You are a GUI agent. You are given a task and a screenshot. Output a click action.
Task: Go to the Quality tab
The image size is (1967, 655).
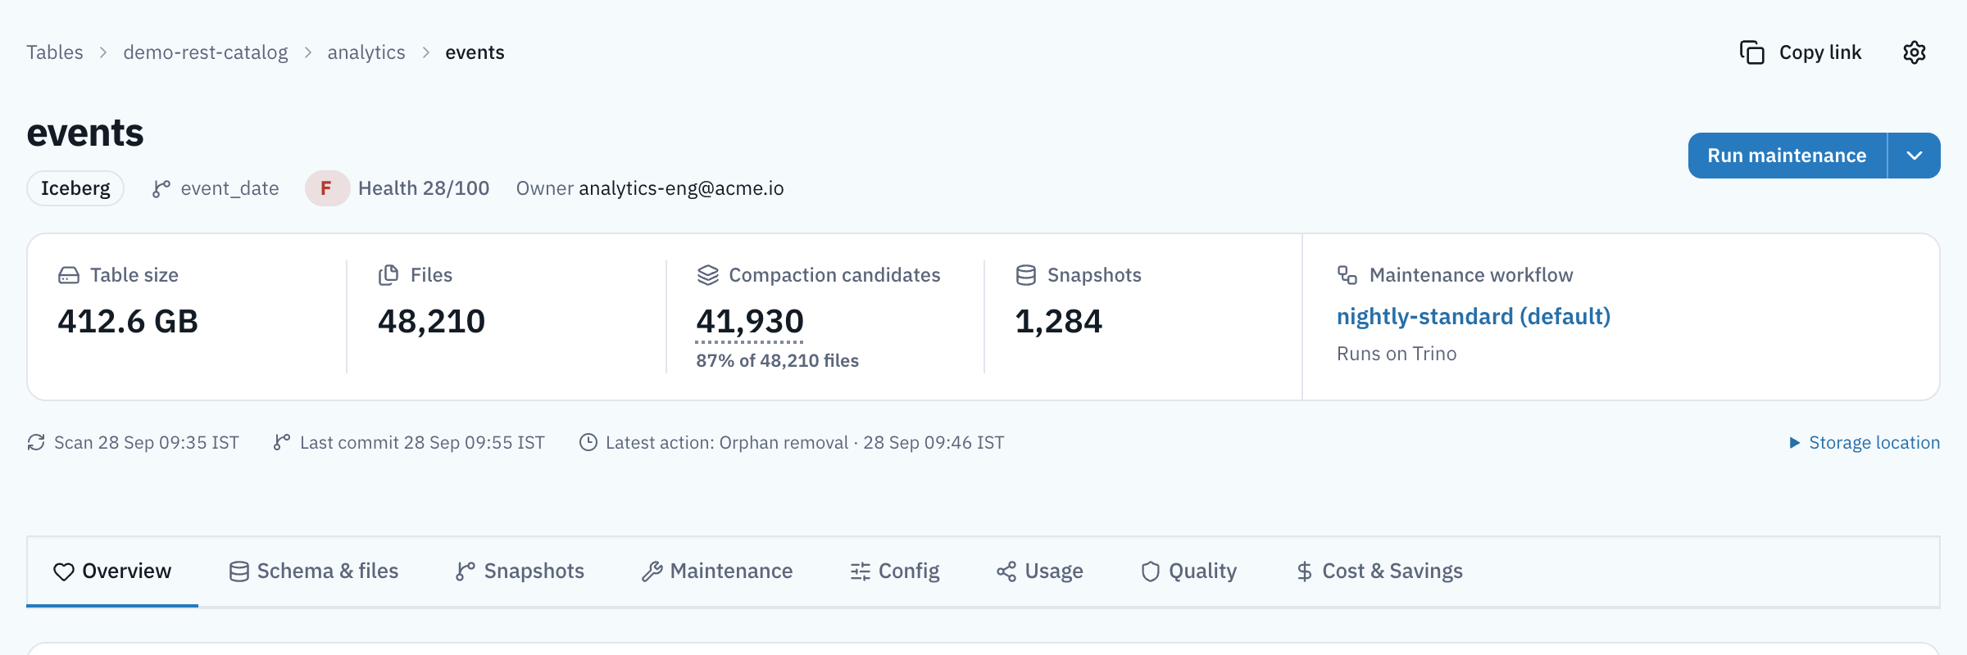[1189, 571]
